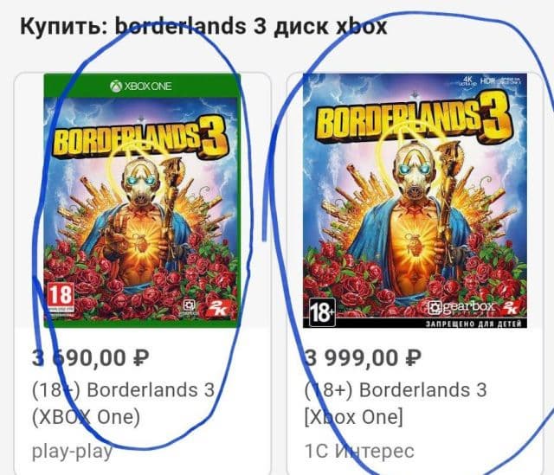Visit the play-play store link
Viewport: 554px width, 475px height.
tap(72, 452)
